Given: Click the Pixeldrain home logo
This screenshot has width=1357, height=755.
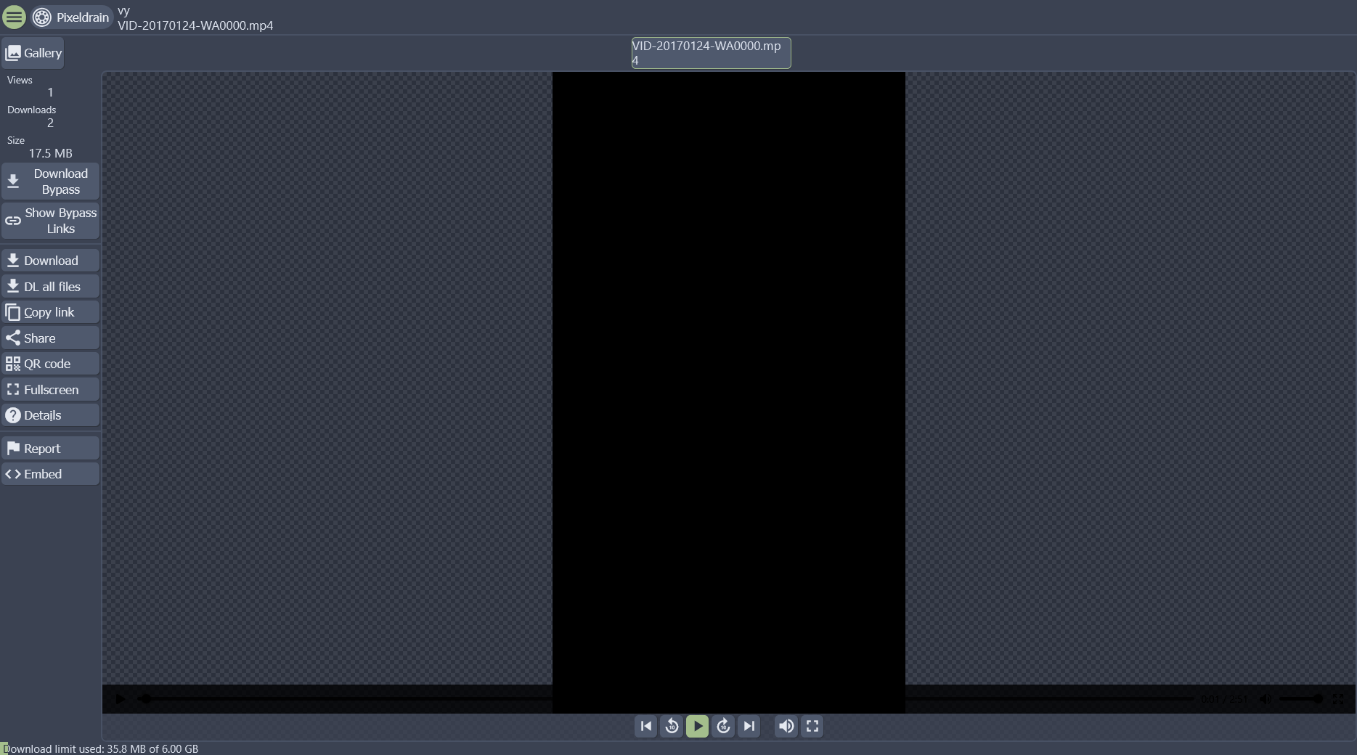Looking at the screenshot, I should coord(71,17).
